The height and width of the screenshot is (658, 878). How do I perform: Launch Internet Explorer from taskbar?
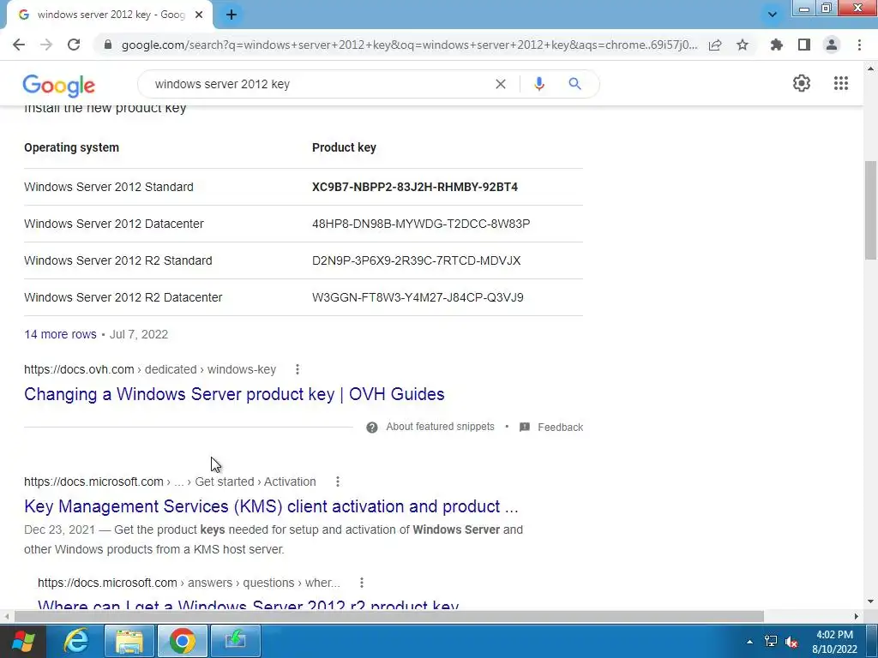(75, 641)
